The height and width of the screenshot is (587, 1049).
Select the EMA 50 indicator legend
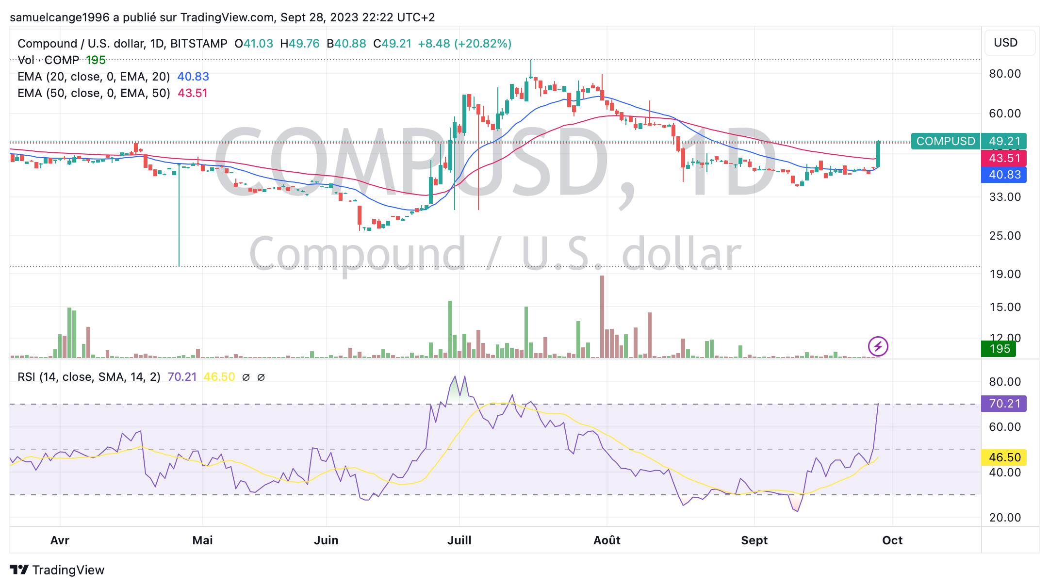94,93
